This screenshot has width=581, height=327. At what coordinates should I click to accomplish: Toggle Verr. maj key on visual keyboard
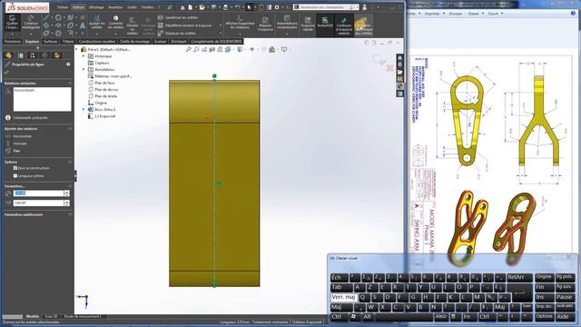point(343,297)
